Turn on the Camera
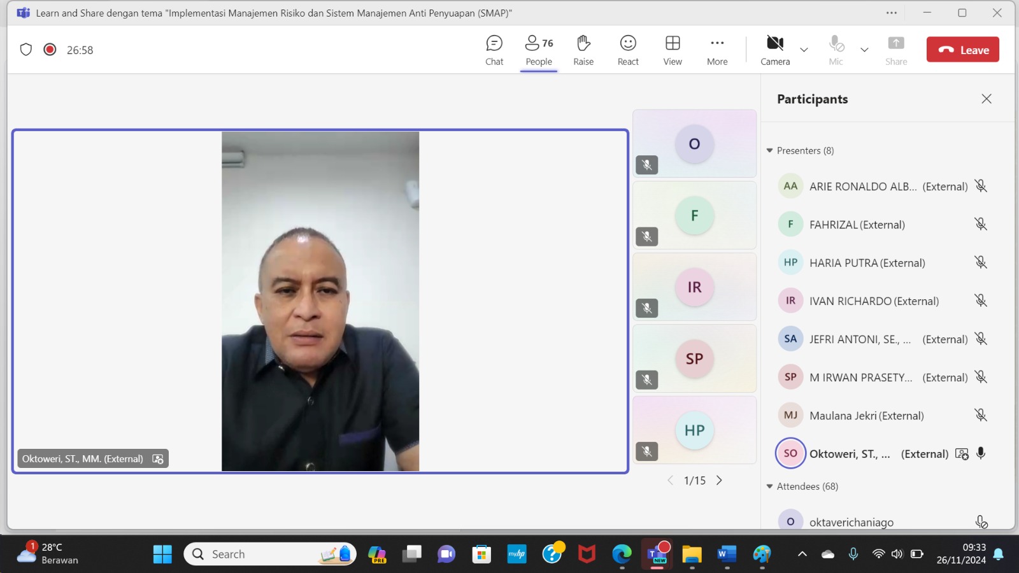 (775, 50)
